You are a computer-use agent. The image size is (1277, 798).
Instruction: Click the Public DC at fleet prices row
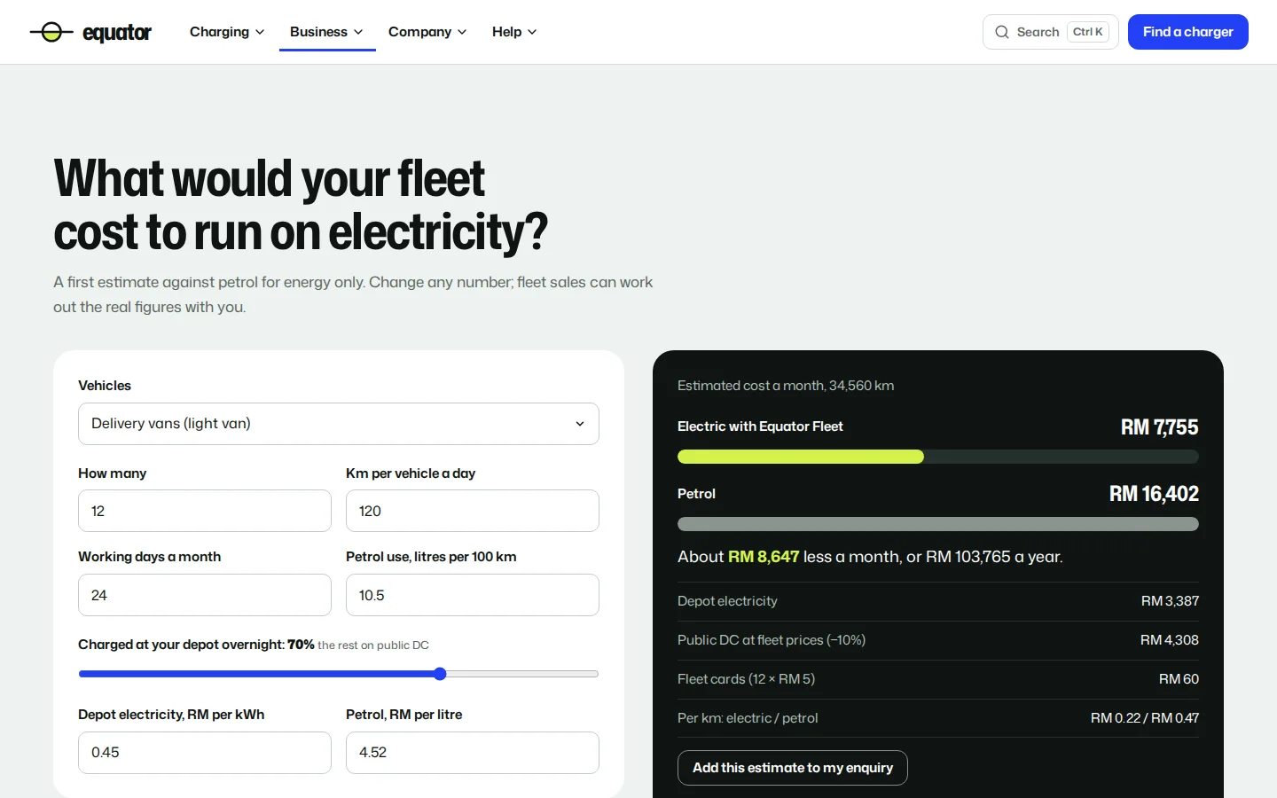(x=938, y=640)
